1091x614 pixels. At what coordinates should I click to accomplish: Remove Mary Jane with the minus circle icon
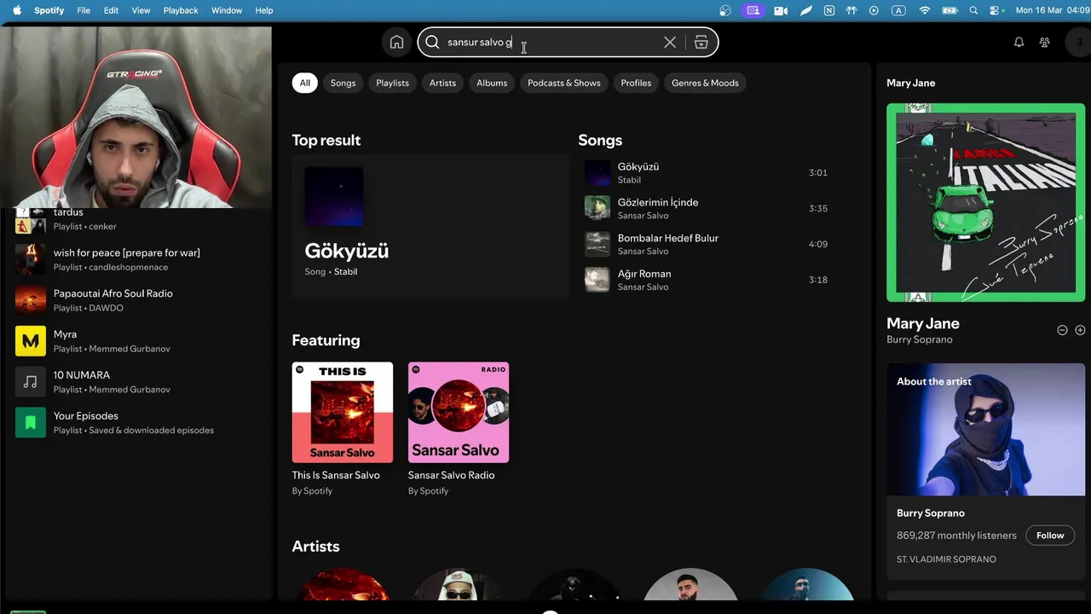pos(1062,330)
